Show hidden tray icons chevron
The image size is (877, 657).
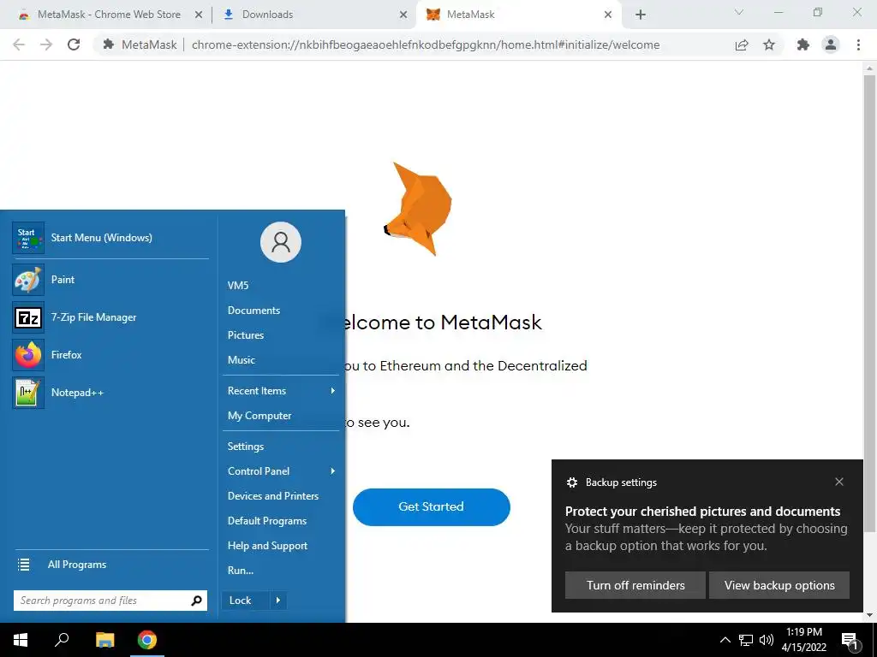(725, 640)
